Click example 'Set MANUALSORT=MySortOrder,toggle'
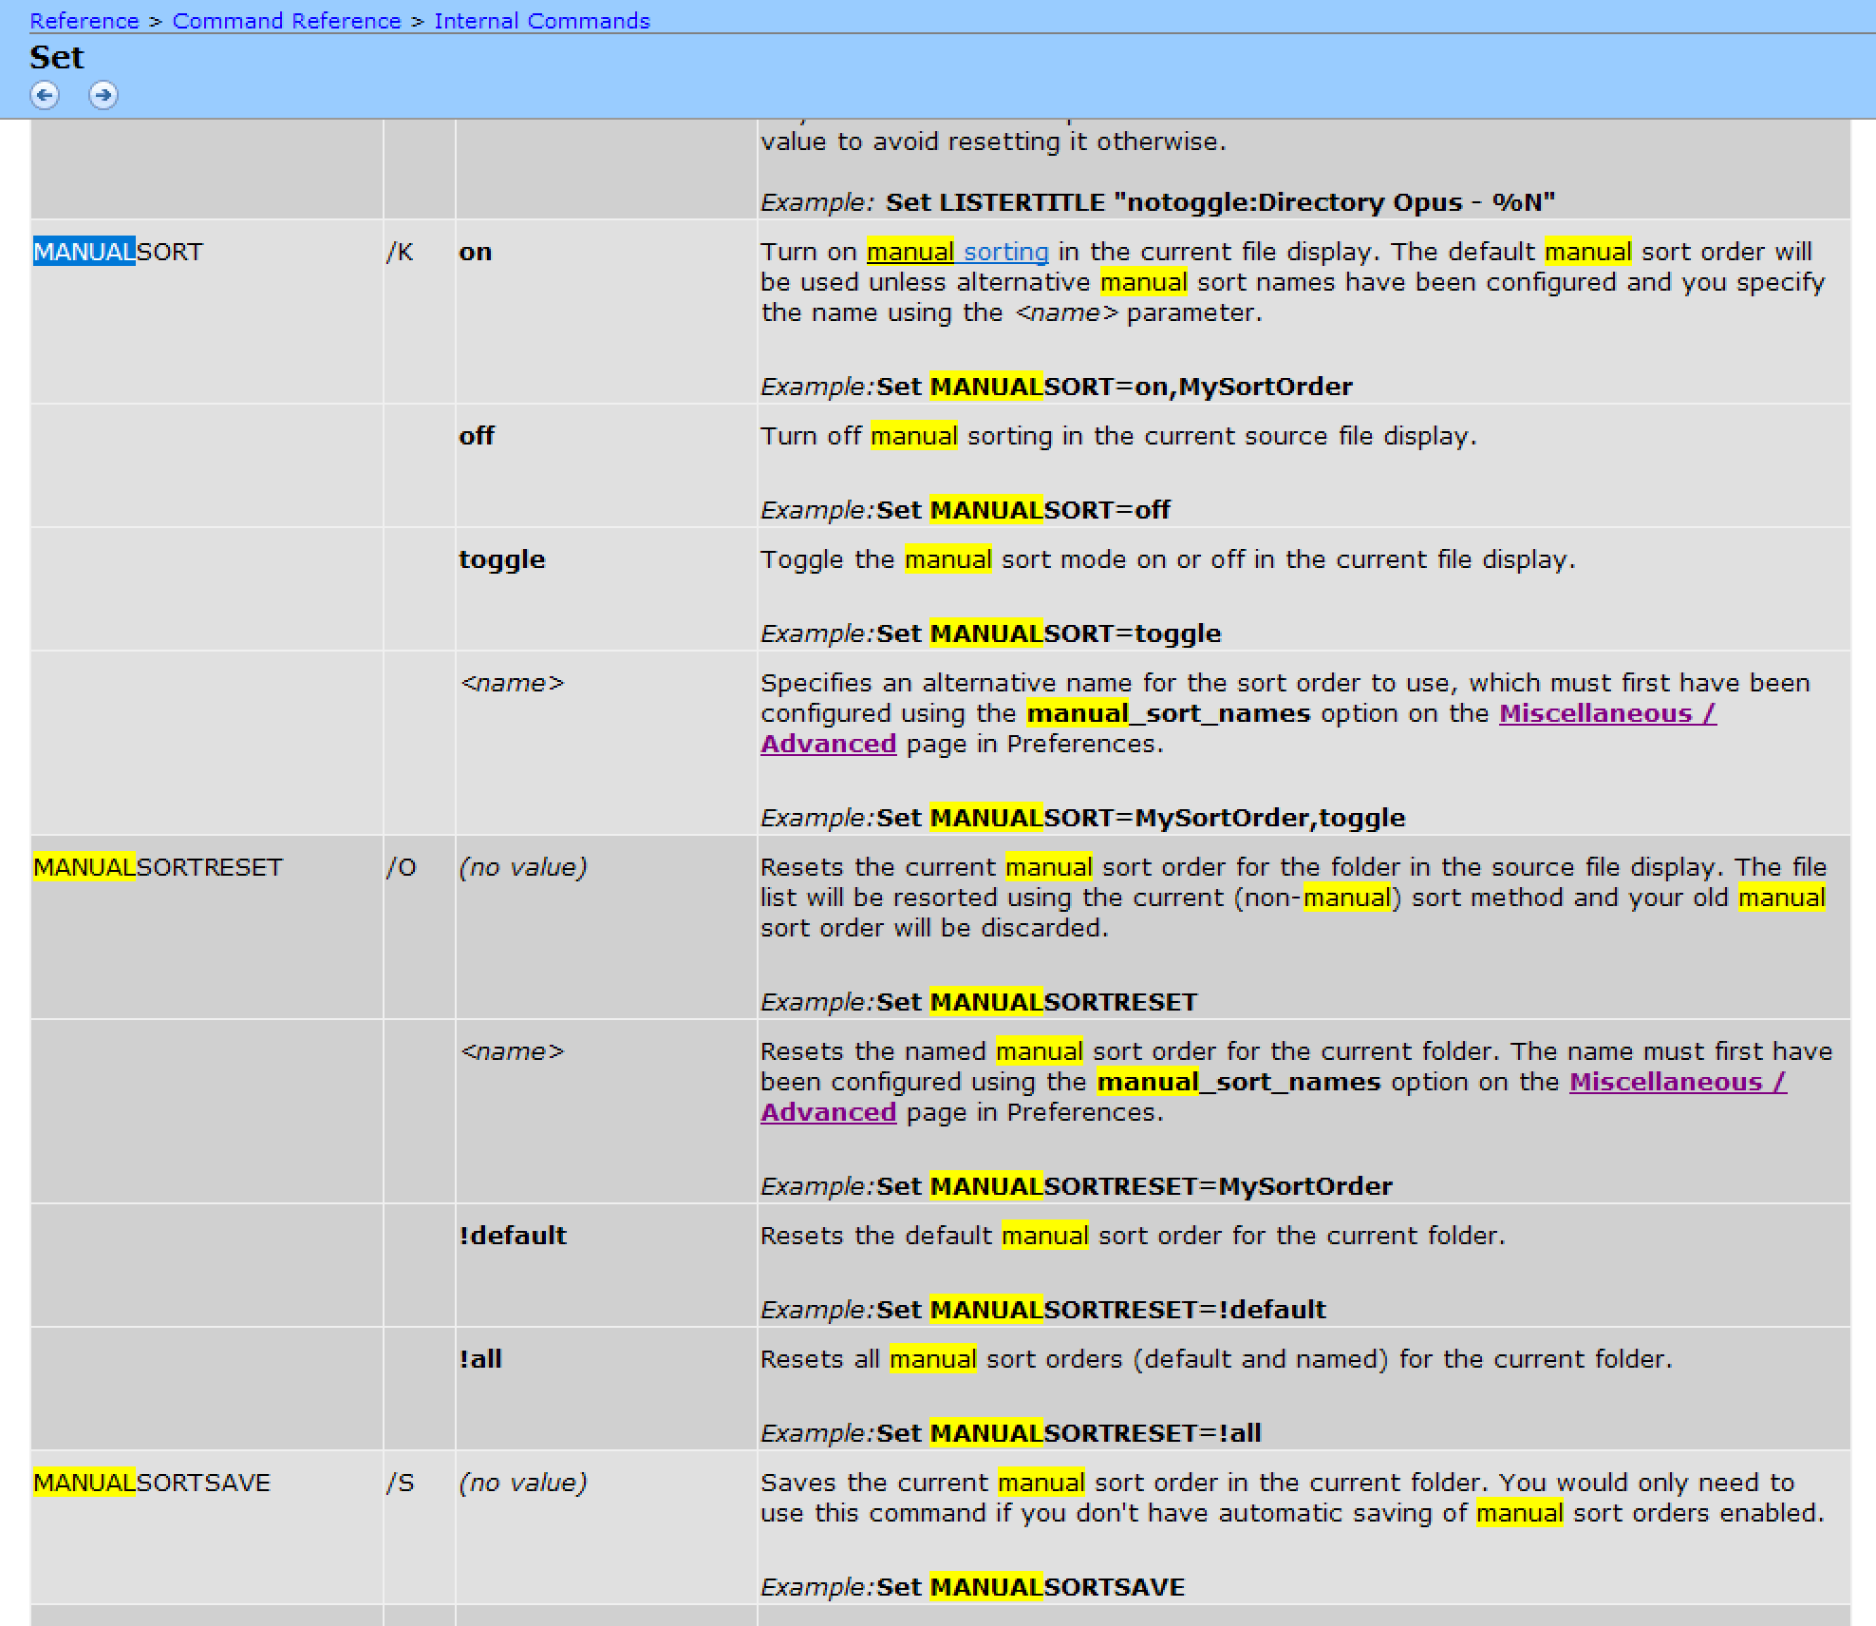Viewport: 1876px width, 1626px height. tap(1141, 818)
